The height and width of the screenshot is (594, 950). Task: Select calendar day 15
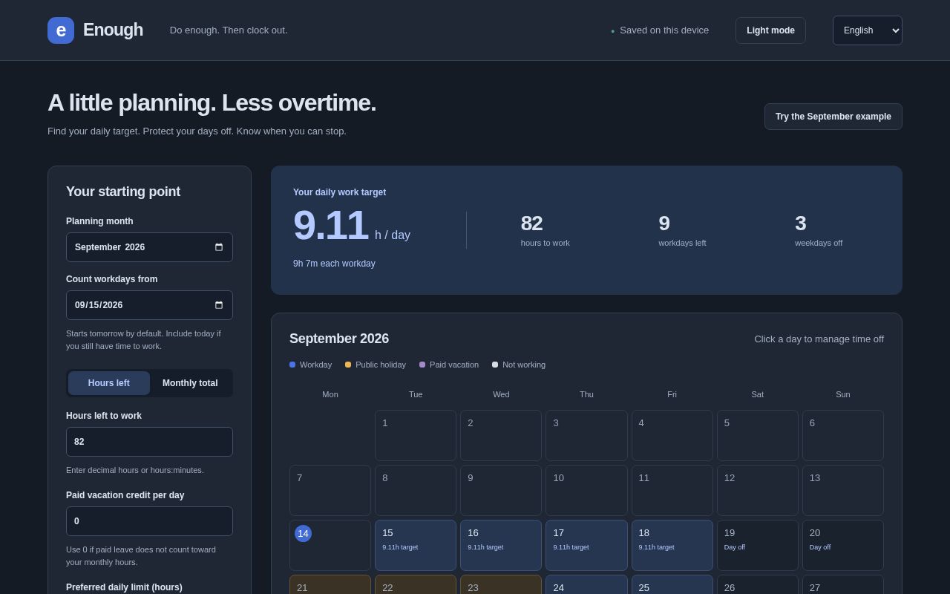(416, 545)
